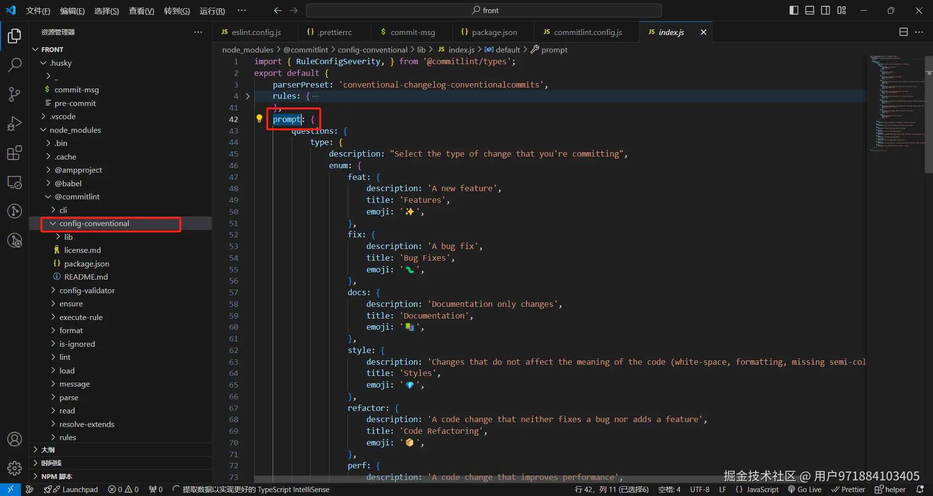Viewport: 933px width, 496px height.
Task: Toggle the Primary Side Bar layout button
Action: [x=794, y=10]
